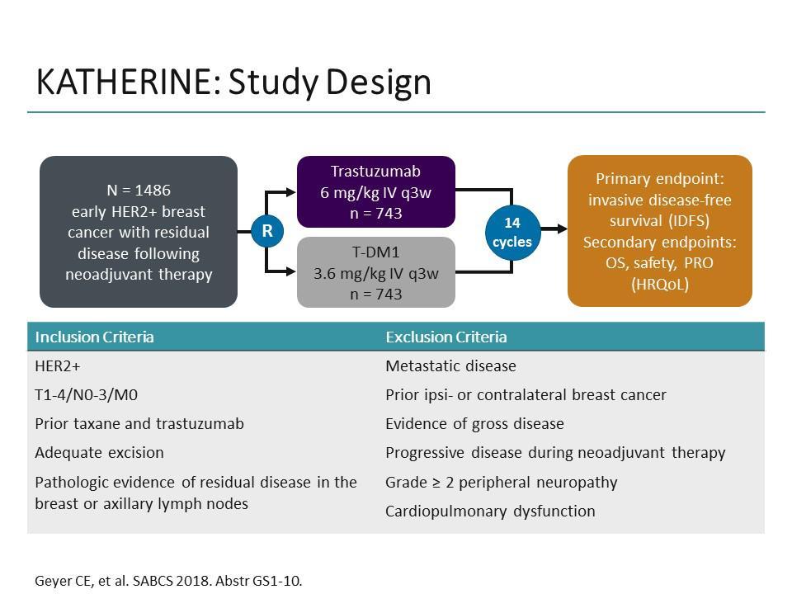This screenshot has height=594, width=792.
Task: Select the 'HER2+' inclusion row
Action: click(58, 366)
